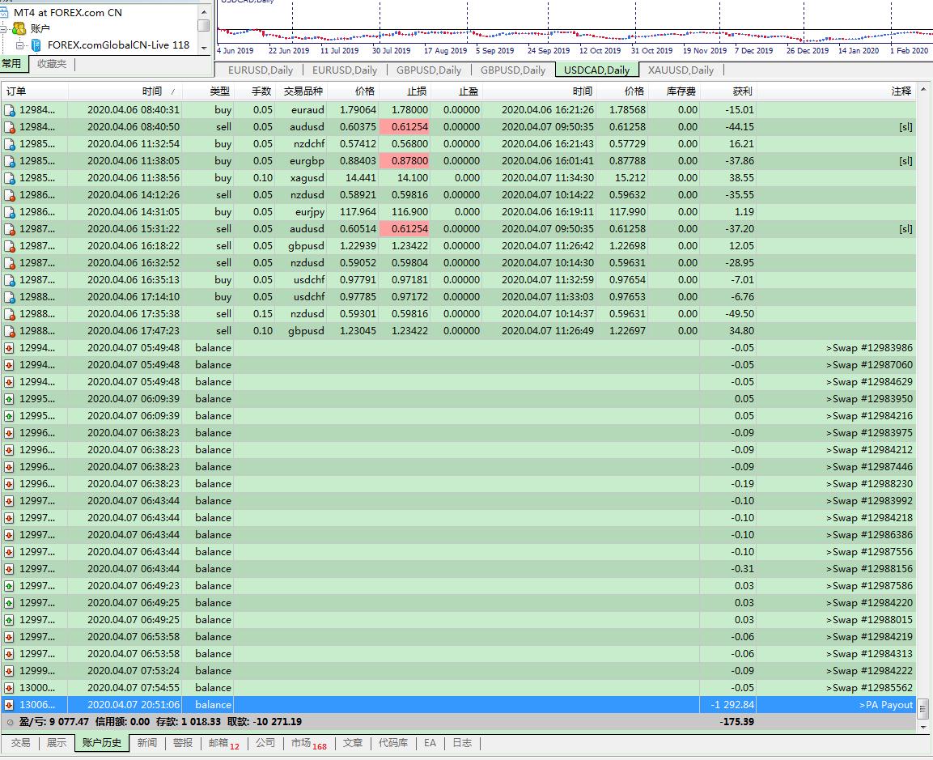Click the green balance icon for Swap #12983950

tap(9, 399)
